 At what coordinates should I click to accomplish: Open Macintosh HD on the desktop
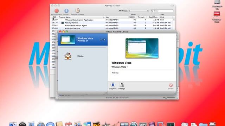[217, 5]
